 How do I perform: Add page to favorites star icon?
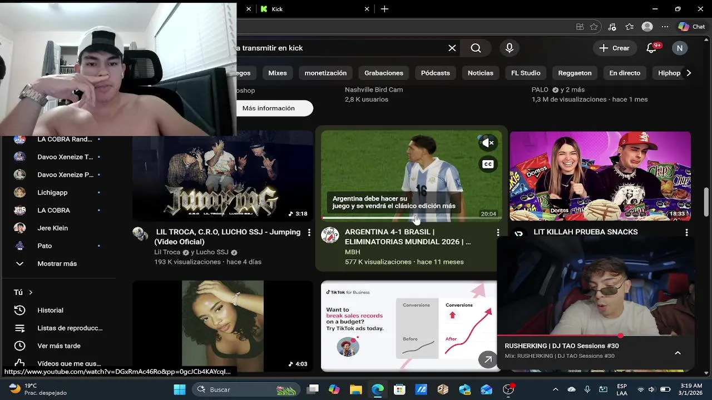(x=594, y=27)
